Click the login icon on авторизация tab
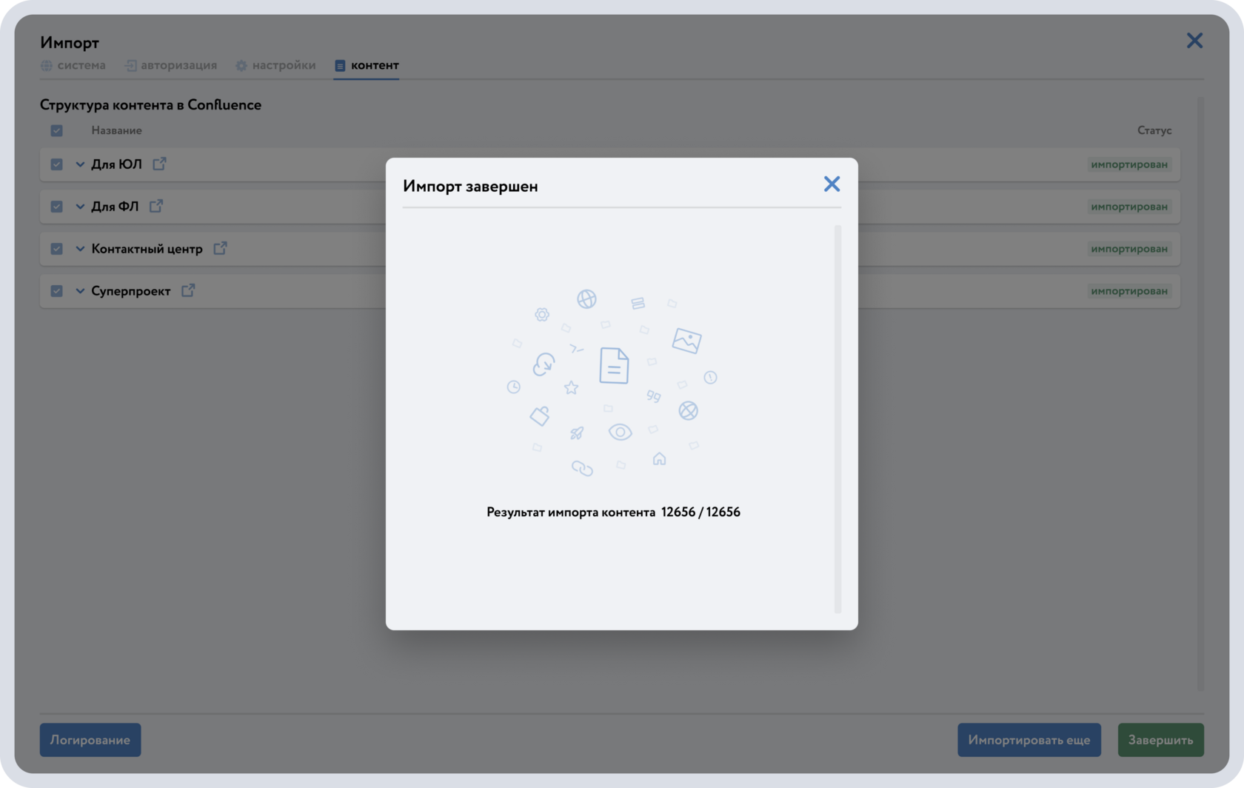Image resolution: width=1244 pixels, height=788 pixels. pos(130,65)
